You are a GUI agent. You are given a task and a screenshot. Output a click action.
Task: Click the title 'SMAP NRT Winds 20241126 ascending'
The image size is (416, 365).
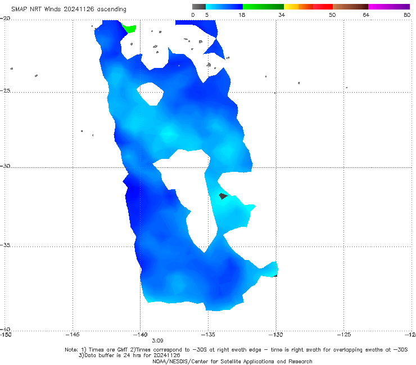69,9
